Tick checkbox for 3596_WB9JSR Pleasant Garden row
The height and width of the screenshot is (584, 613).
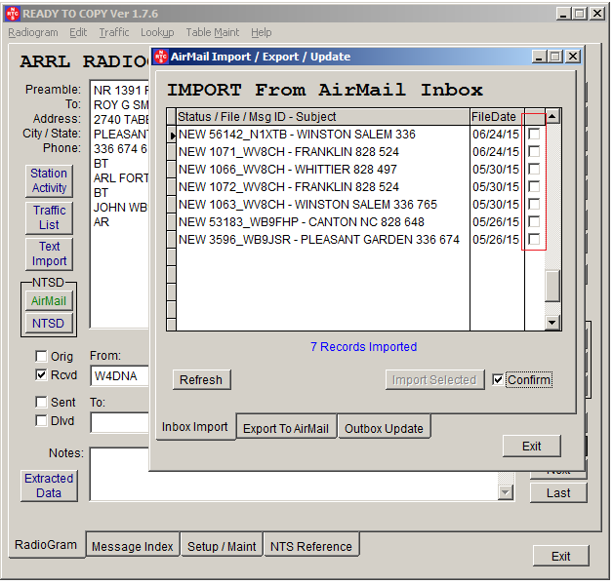(x=534, y=239)
